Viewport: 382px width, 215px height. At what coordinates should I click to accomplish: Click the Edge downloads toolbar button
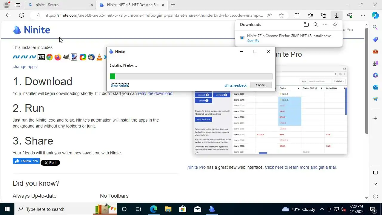coord(336,15)
